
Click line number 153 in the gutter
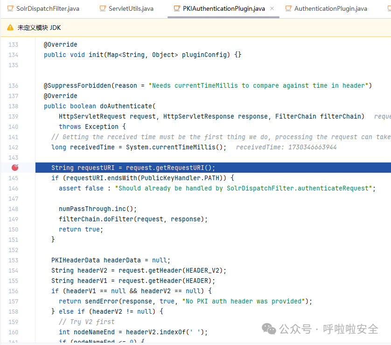(13, 260)
